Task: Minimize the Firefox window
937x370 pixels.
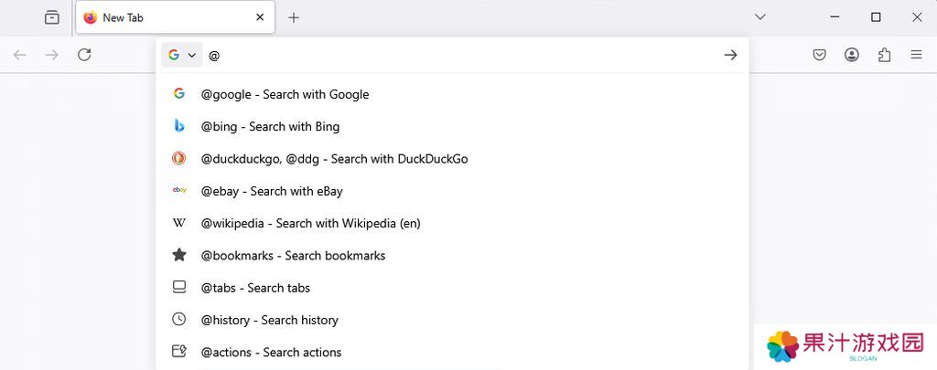Action: (x=835, y=17)
